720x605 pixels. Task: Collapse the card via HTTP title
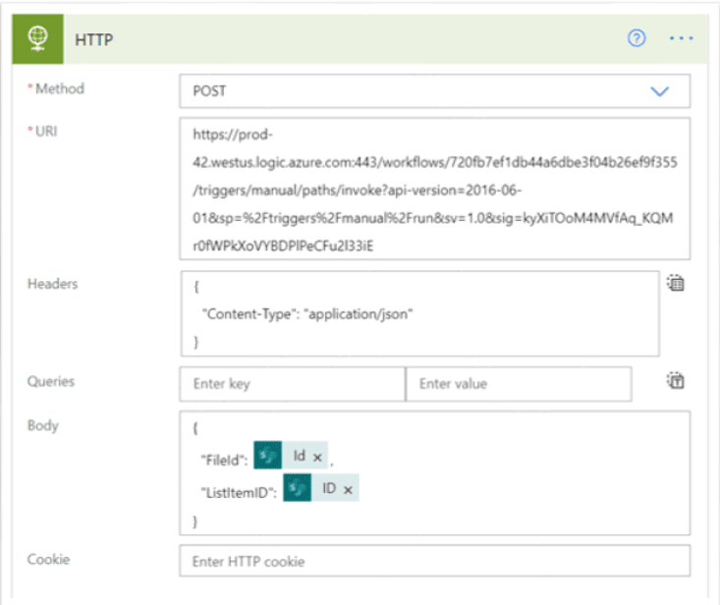(96, 38)
